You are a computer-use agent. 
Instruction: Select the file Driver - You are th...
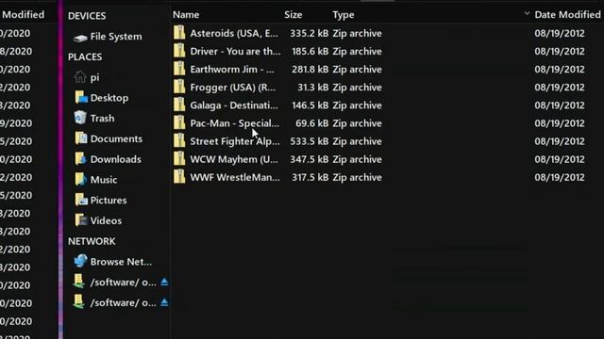point(235,52)
